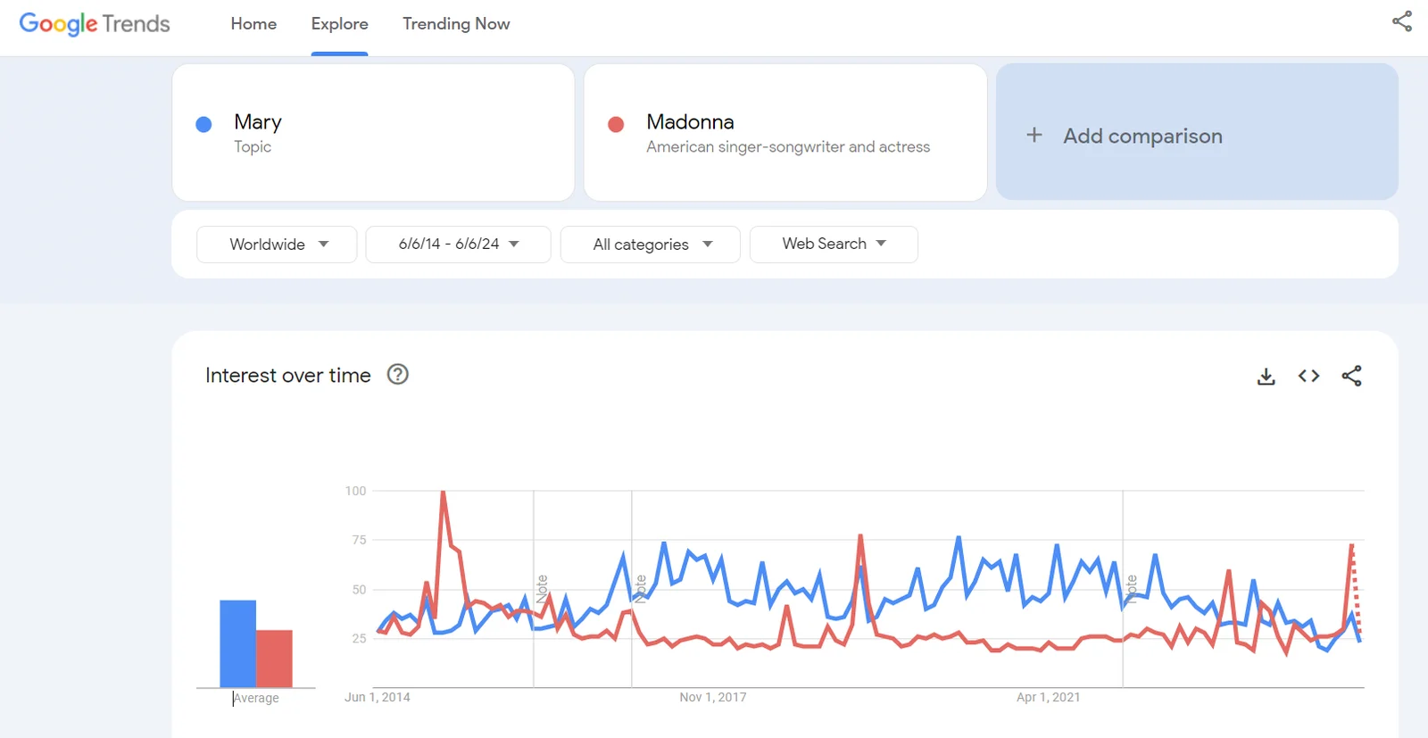Click the Topic subtitle under Mary
Image resolution: width=1428 pixels, height=738 pixels.
click(x=253, y=146)
